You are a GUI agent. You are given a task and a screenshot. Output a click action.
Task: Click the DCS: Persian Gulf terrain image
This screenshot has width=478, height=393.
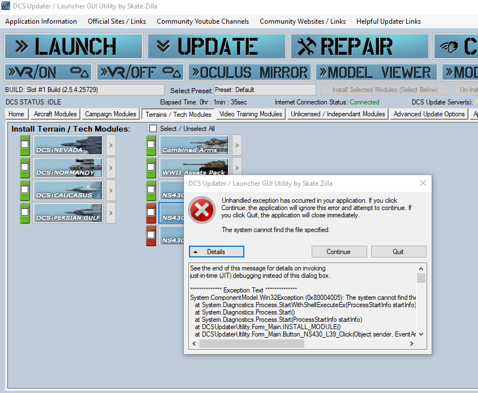[68, 213]
